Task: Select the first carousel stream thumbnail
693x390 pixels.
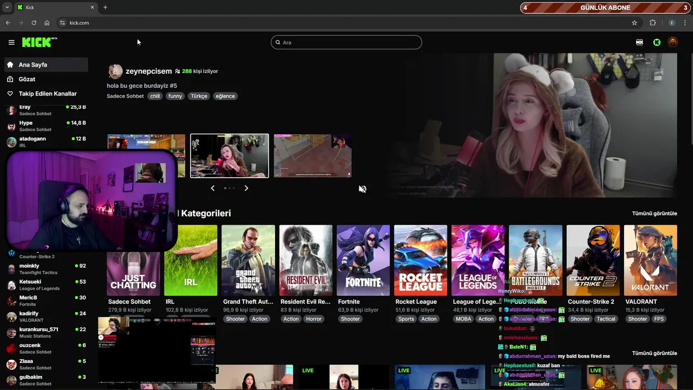Action: pyautogui.click(x=146, y=155)
